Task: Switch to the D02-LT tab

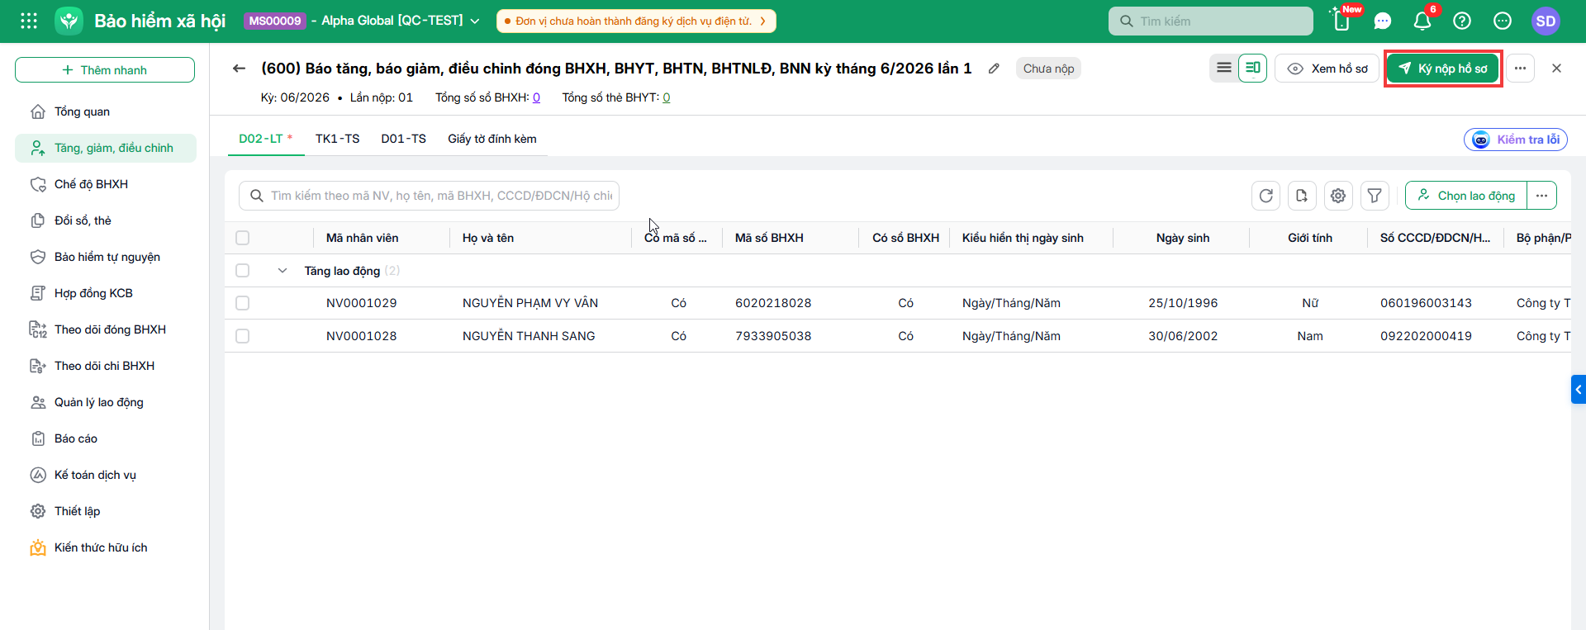Action: 266,139
